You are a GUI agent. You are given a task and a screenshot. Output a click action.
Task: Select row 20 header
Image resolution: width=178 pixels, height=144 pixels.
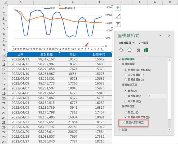tap(4, 98)
